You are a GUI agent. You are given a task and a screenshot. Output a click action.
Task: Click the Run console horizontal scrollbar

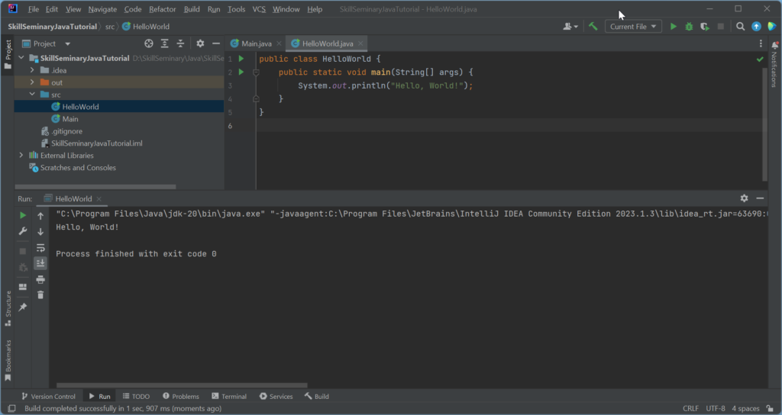tap(182, 385)
